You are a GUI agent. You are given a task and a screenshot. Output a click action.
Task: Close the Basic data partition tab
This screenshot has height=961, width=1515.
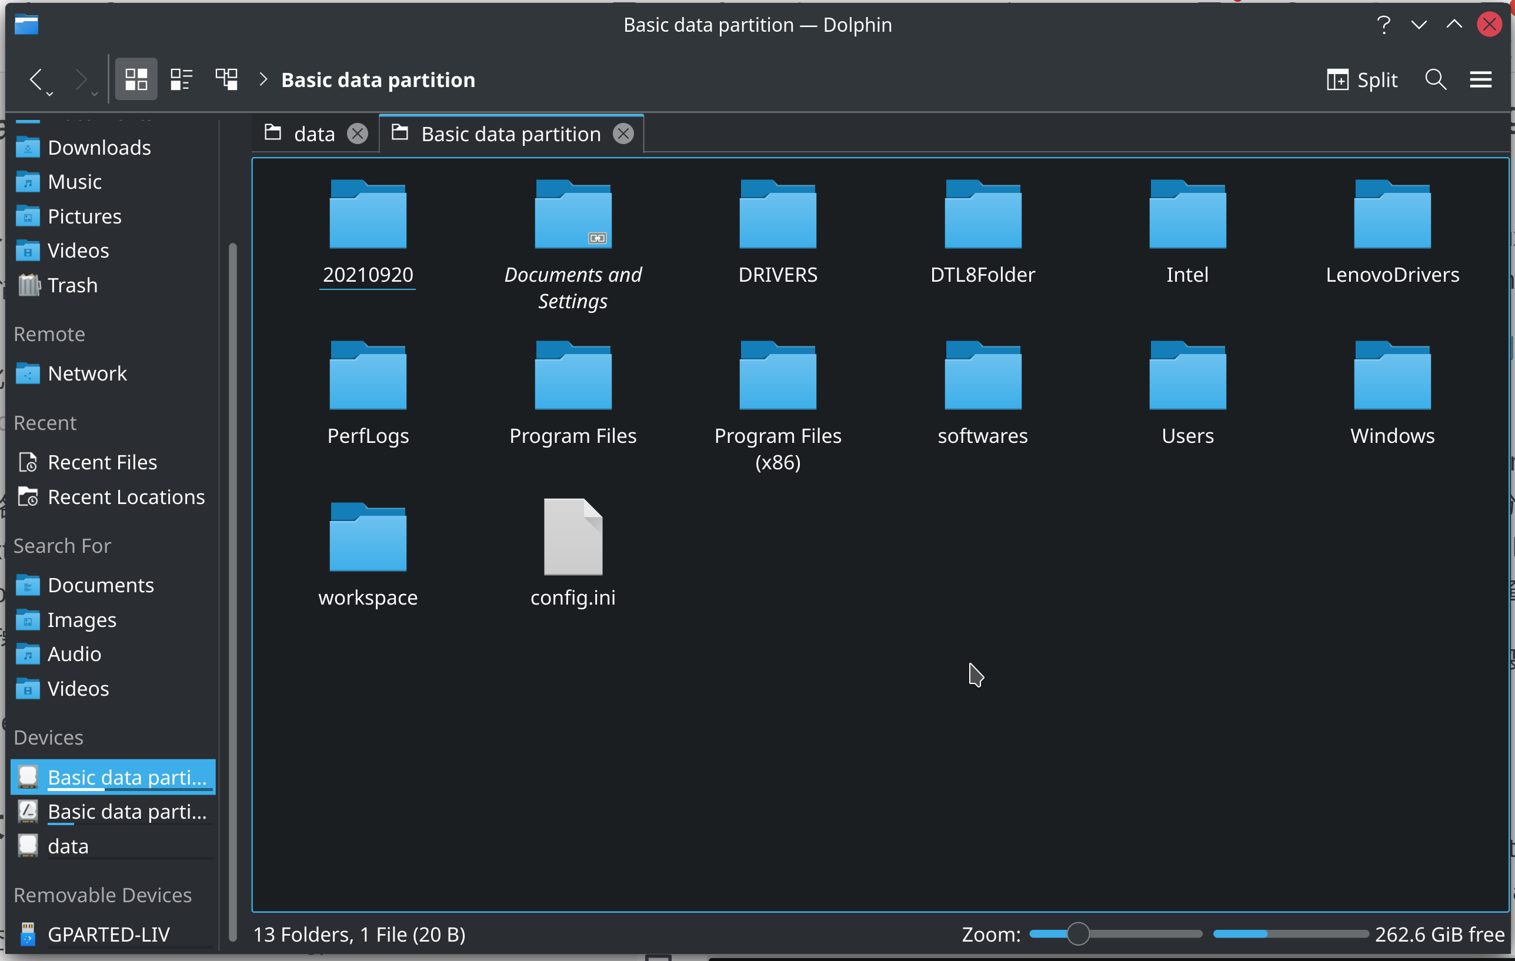coord(622,133)
